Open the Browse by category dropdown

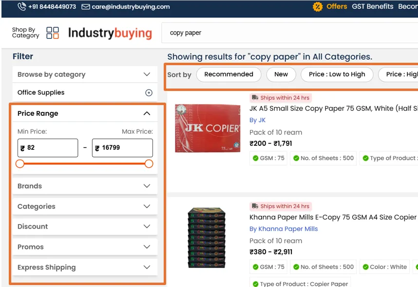(x=84, y=74)
